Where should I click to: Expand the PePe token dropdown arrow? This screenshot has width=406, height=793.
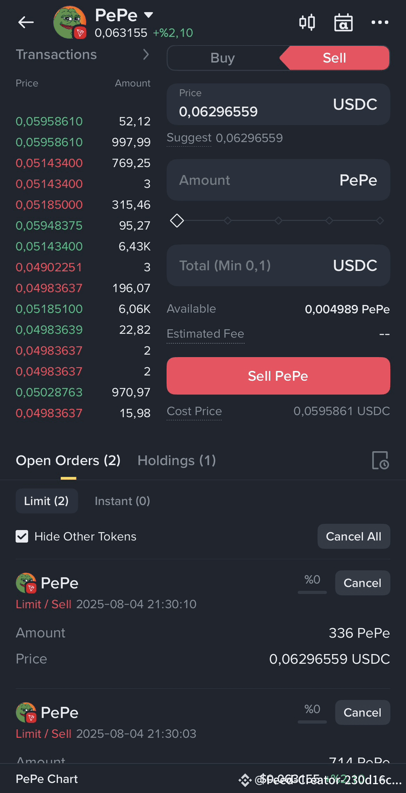(x=149, y=15)
